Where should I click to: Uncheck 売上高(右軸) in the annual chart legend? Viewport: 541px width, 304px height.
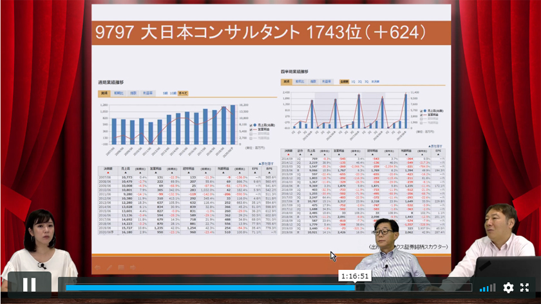[x=251, y=125]
